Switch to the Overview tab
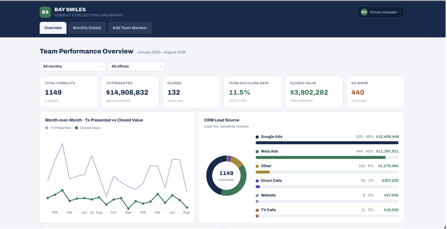The height and width of the screenshot is (229, 447). tap(53, 28)
